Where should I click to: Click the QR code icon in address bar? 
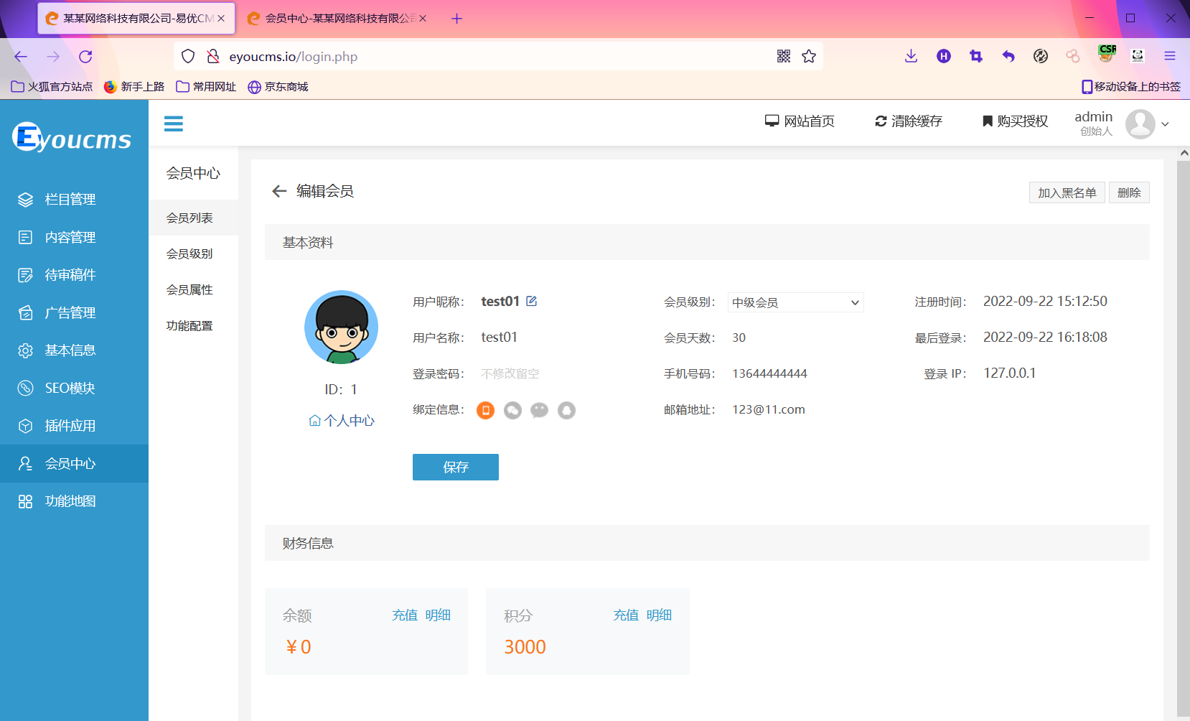pyautogui.click(x=784, y=56)
